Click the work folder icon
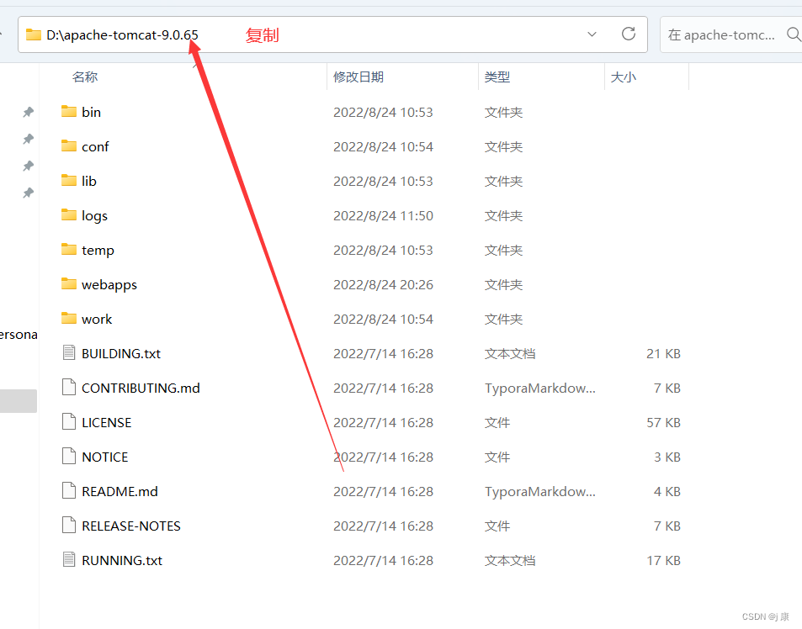The height and width of the screenshot is (629, 802). [x=68, y=319]
